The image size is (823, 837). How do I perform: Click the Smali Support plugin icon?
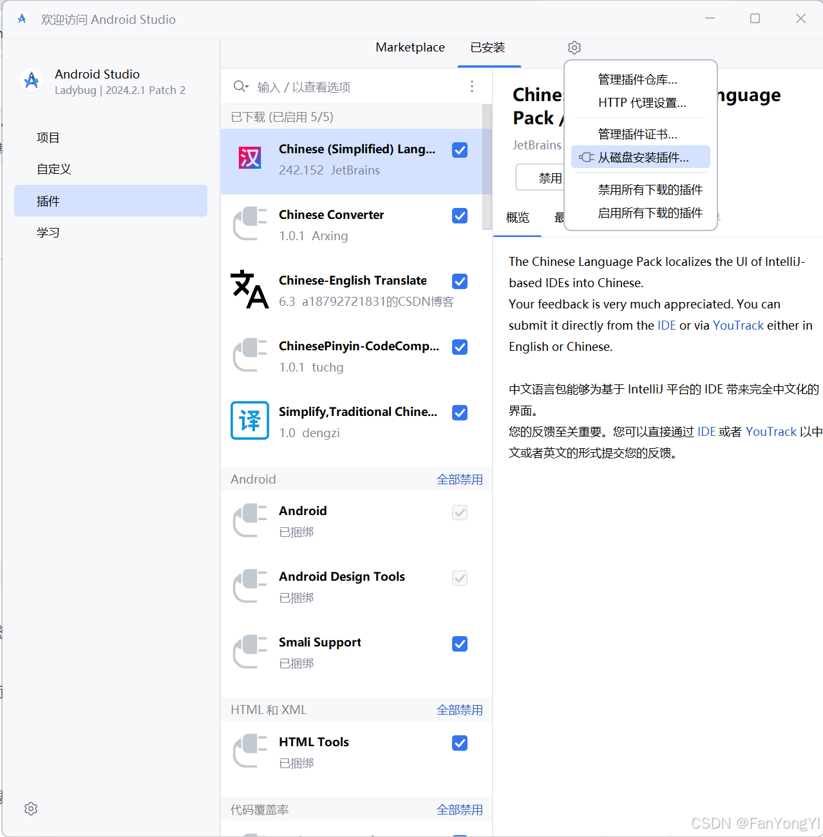pyautogui.click(x=250, y=652)
